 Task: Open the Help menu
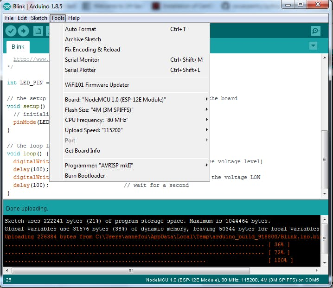(74, 18)
